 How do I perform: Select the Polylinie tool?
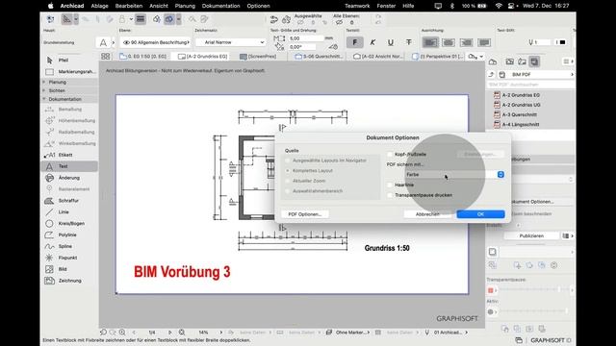click(x=69, y=235)
